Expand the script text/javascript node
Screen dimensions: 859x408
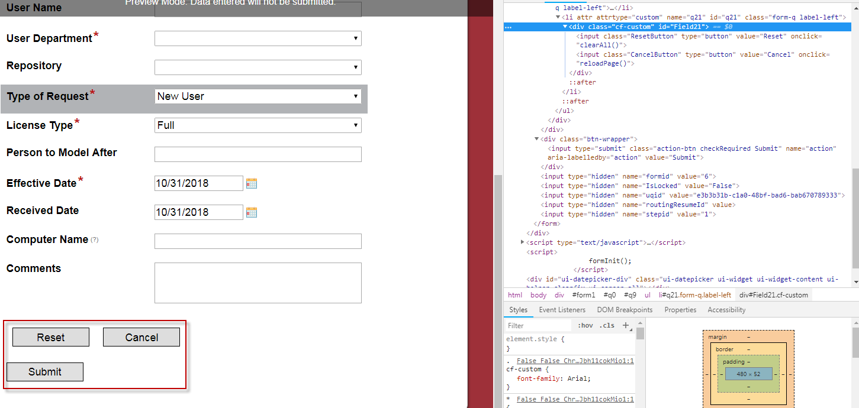522,242
